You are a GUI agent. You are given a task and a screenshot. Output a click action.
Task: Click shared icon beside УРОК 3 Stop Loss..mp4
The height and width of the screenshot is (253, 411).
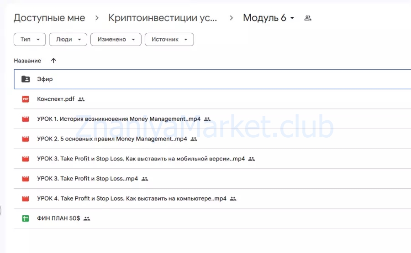145,179
